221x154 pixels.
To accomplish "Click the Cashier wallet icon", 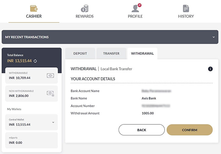I will tap(34, 8).
